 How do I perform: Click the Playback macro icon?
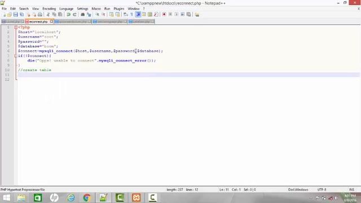point(177,15)
